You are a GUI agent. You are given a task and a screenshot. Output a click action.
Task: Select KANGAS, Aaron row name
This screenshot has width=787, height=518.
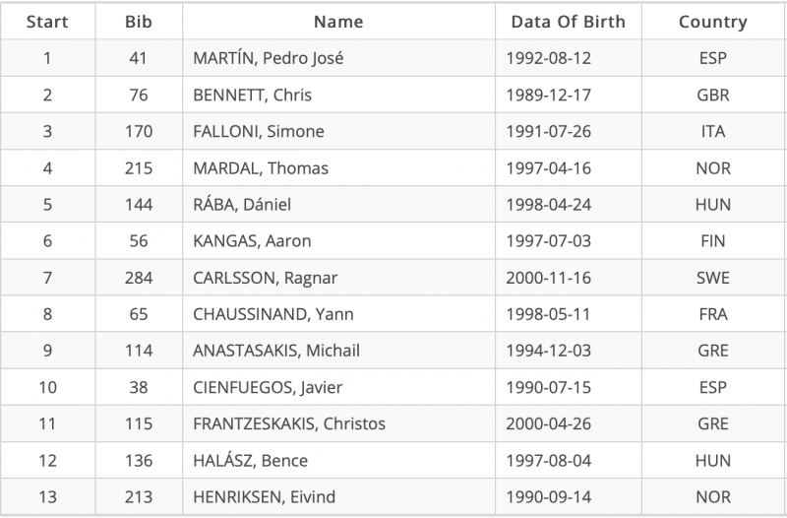coord(252,241)
